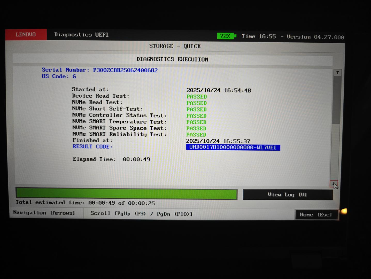Click the vertical scrollbar thumb
Screen dimensions: 371x279
(x=337, y=99)
